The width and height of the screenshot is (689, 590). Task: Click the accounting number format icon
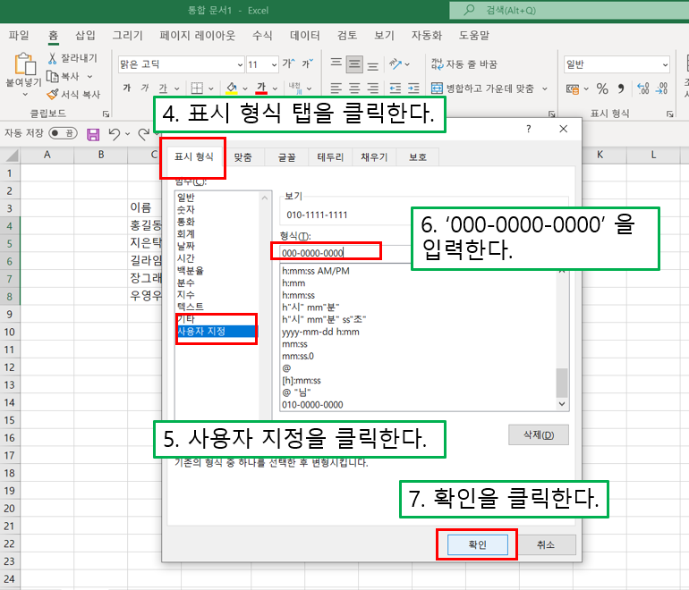pyautogui.click(x=573, y=89)
